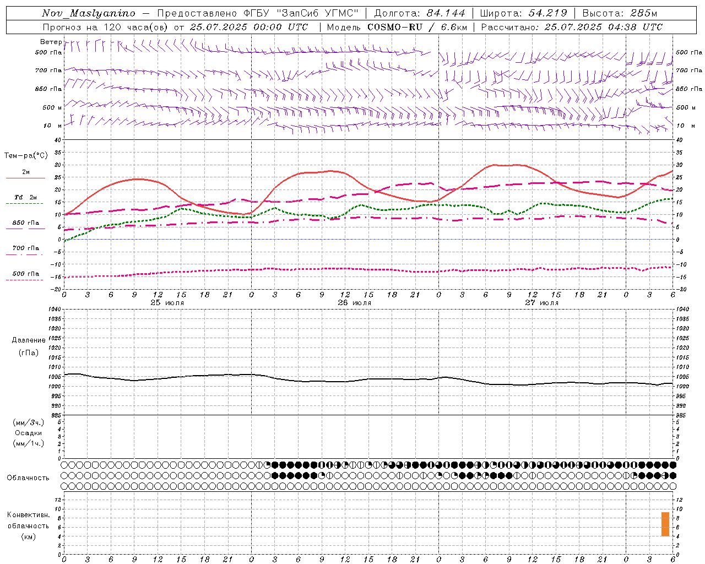Click the Ветер panel label
This screenshot has height=564, width=705.
pyautogui.click(x=51, y=42)
